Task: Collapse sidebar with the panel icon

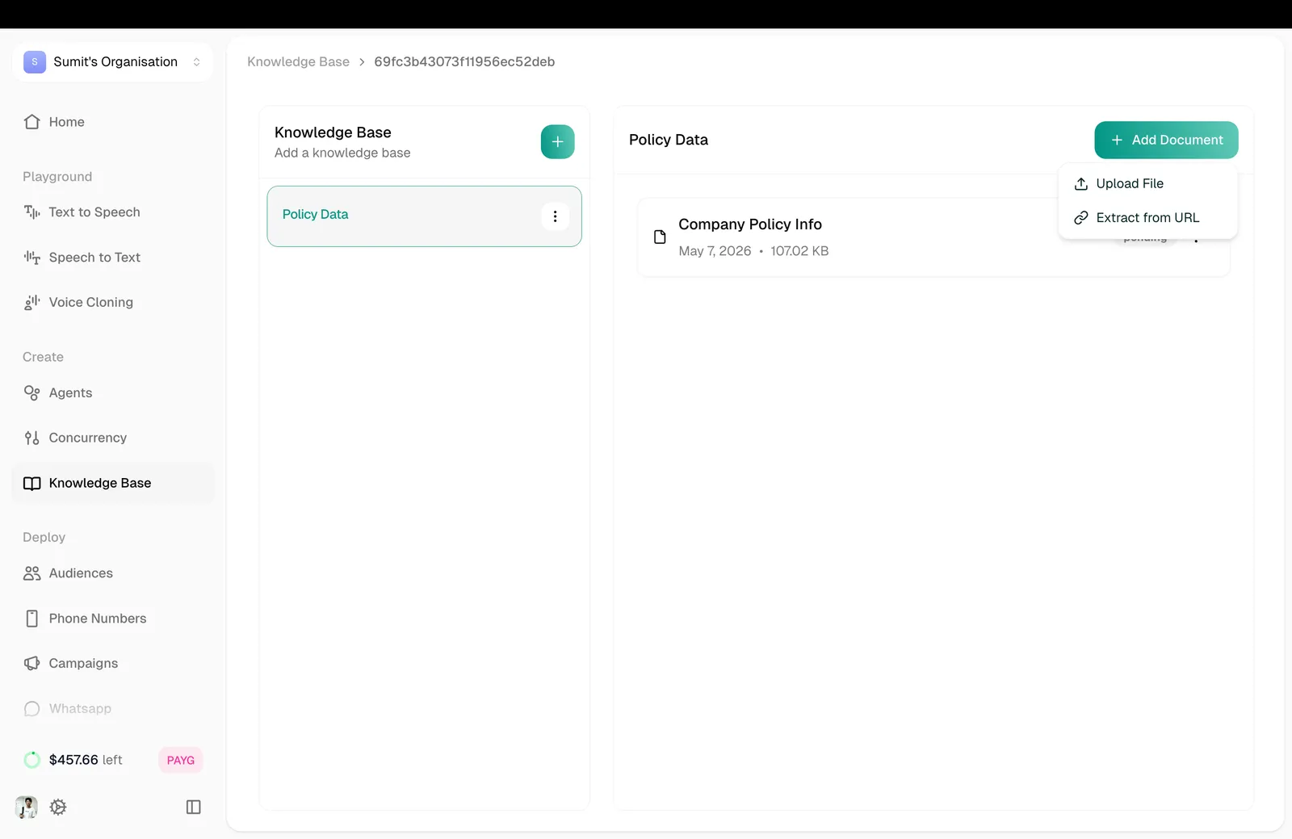Action: coord(193,807)
